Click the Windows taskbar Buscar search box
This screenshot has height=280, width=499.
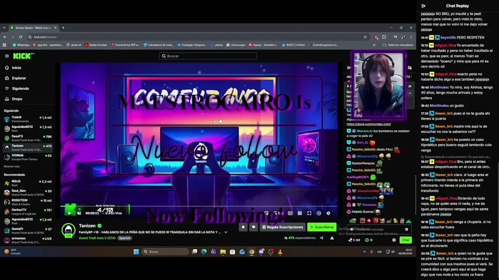(165, 252)
